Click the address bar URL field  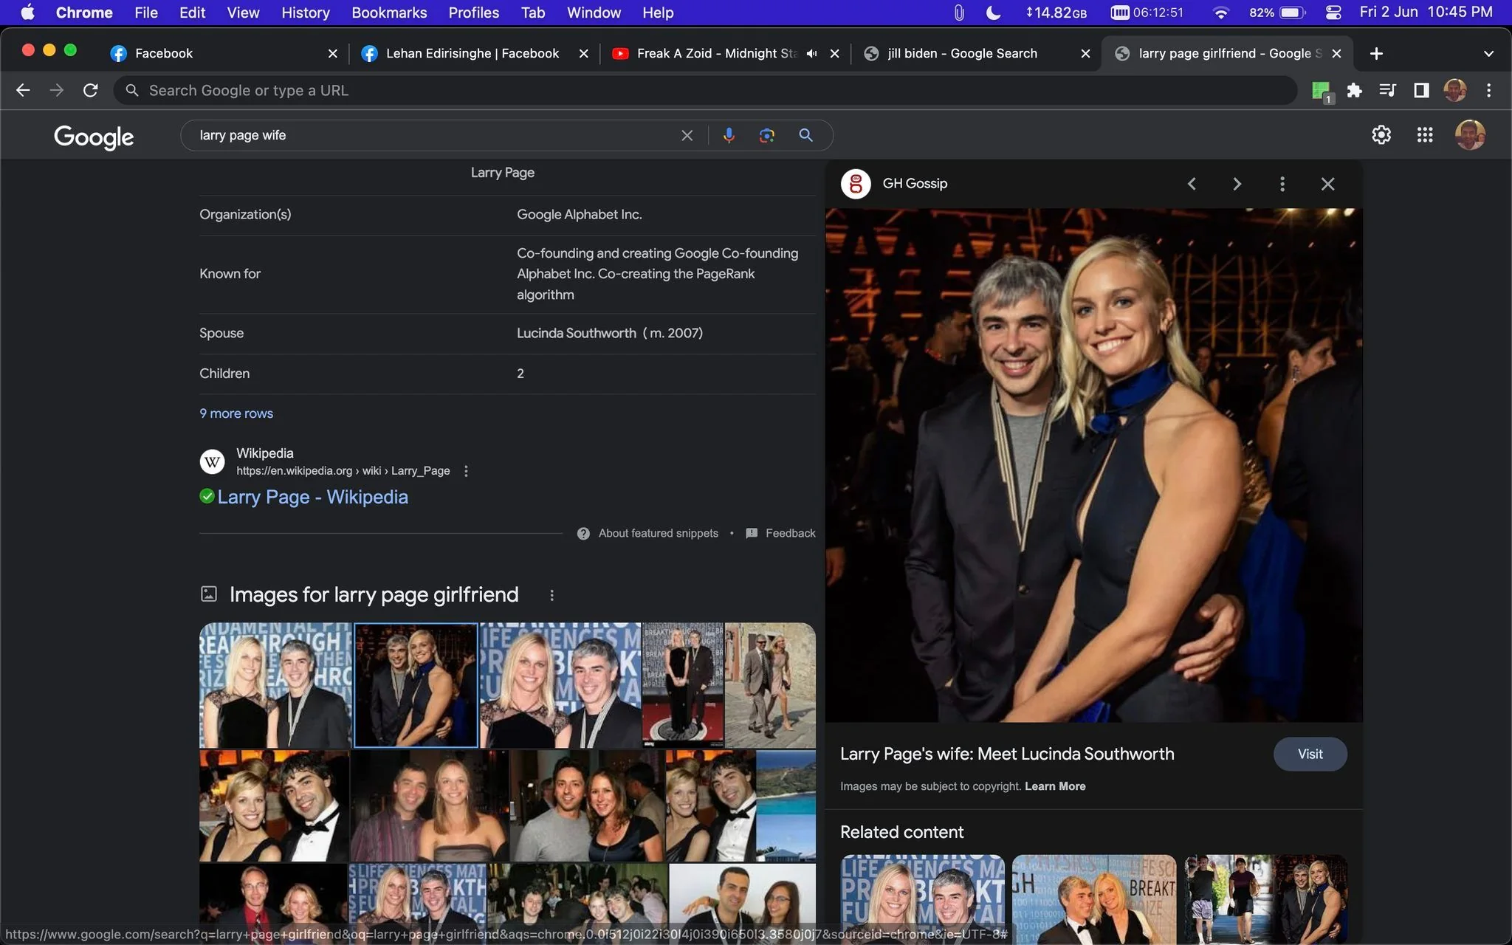tap(705, 90)
